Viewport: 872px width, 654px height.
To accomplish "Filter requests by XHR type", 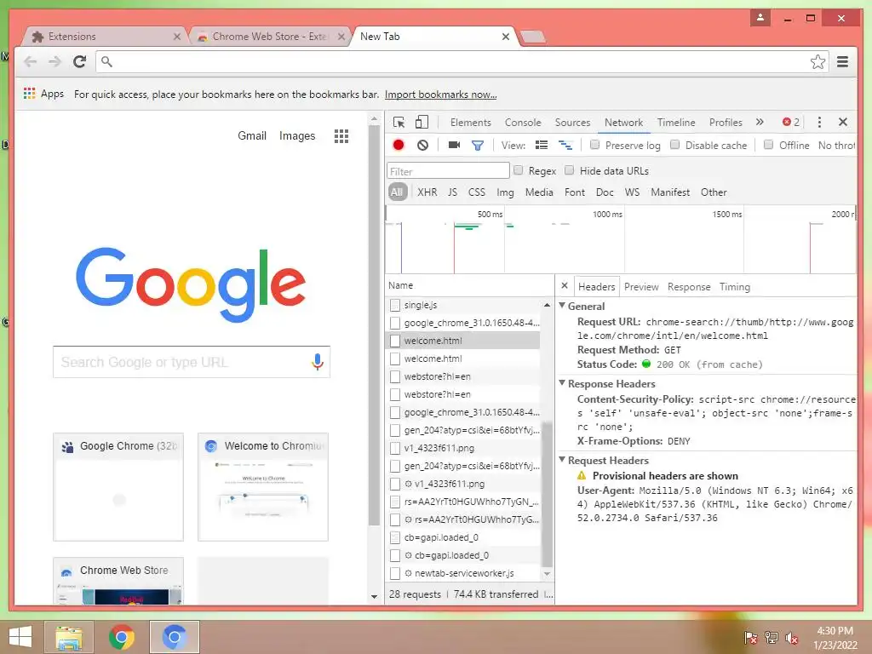I will tap(427, 192).
